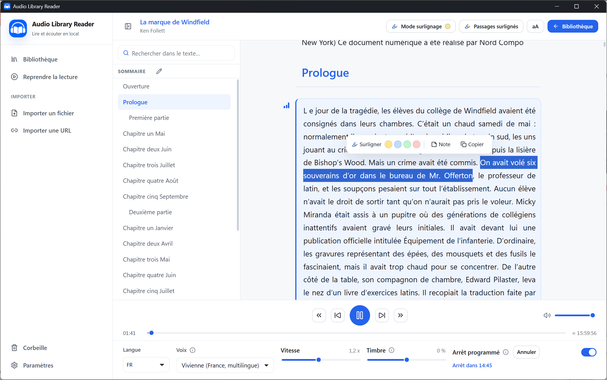Screen dimensions: 607x380
Task: Click Reprendre la lecture
Action: (x=44, y=77)
